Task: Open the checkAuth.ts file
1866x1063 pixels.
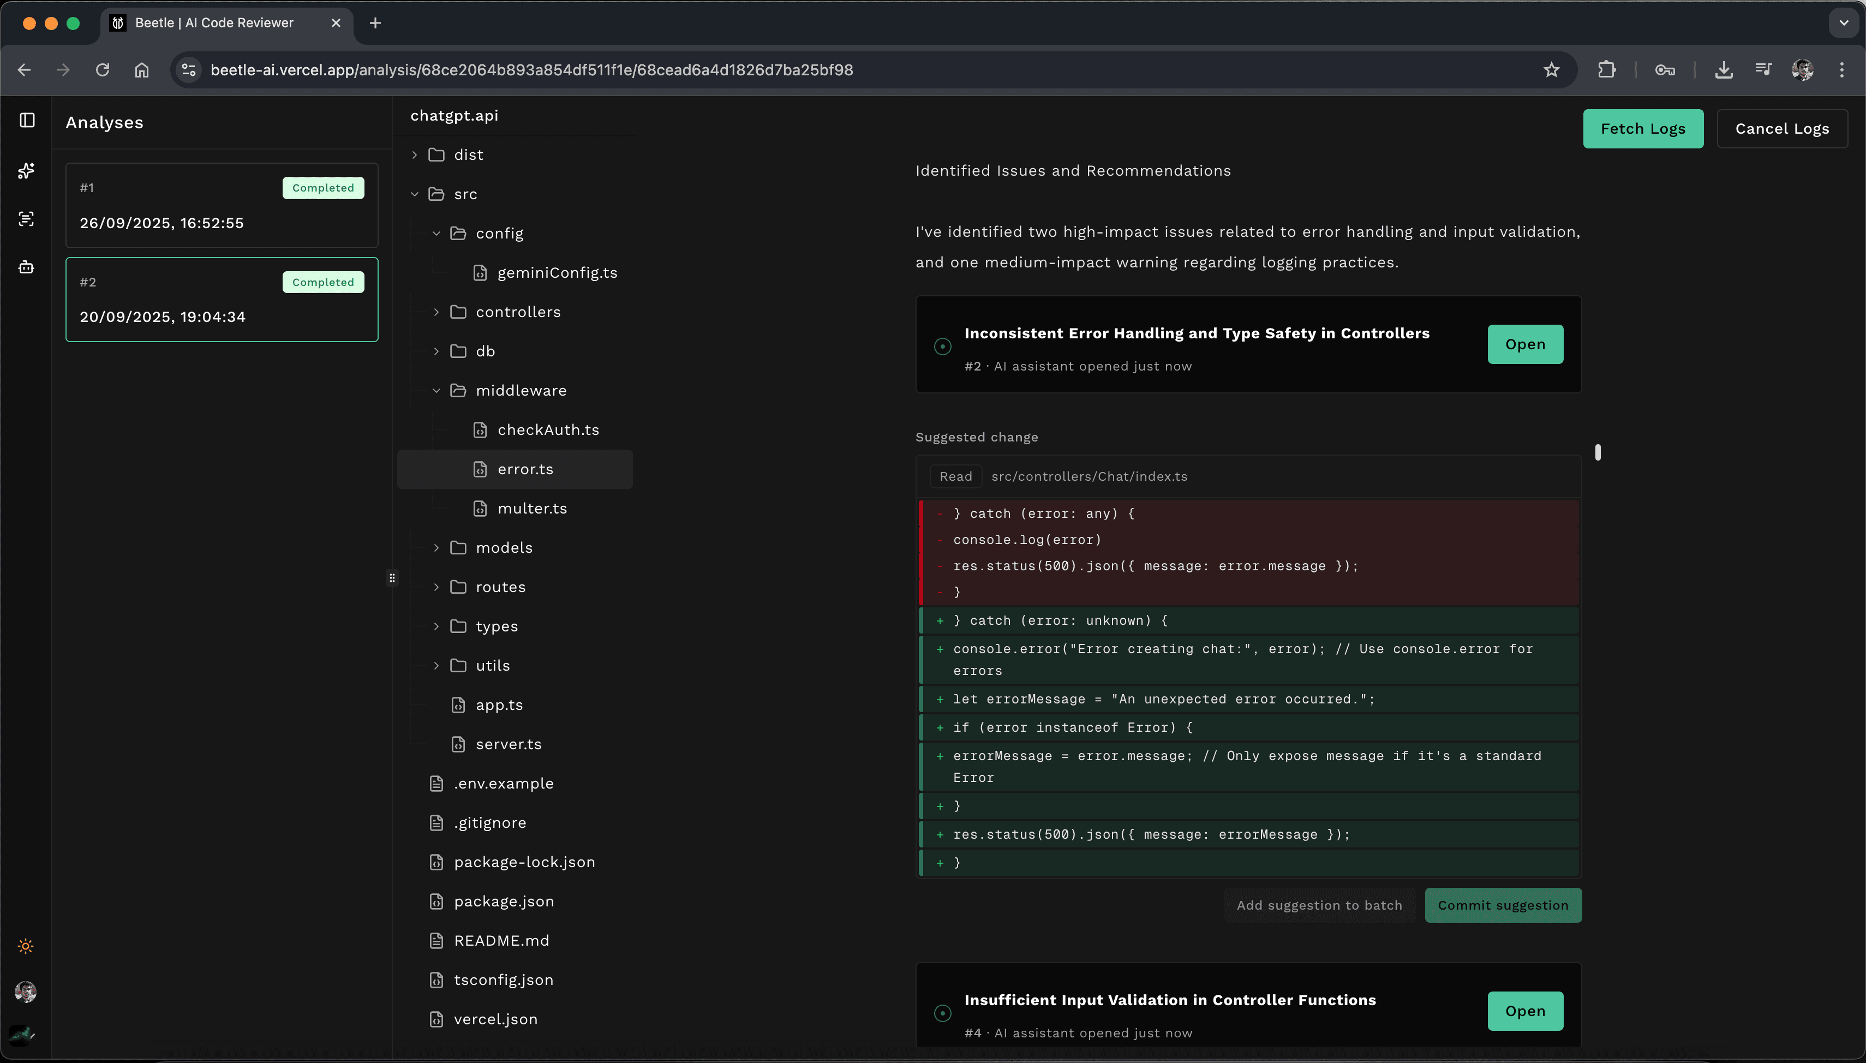Action: tap(547, 430)
